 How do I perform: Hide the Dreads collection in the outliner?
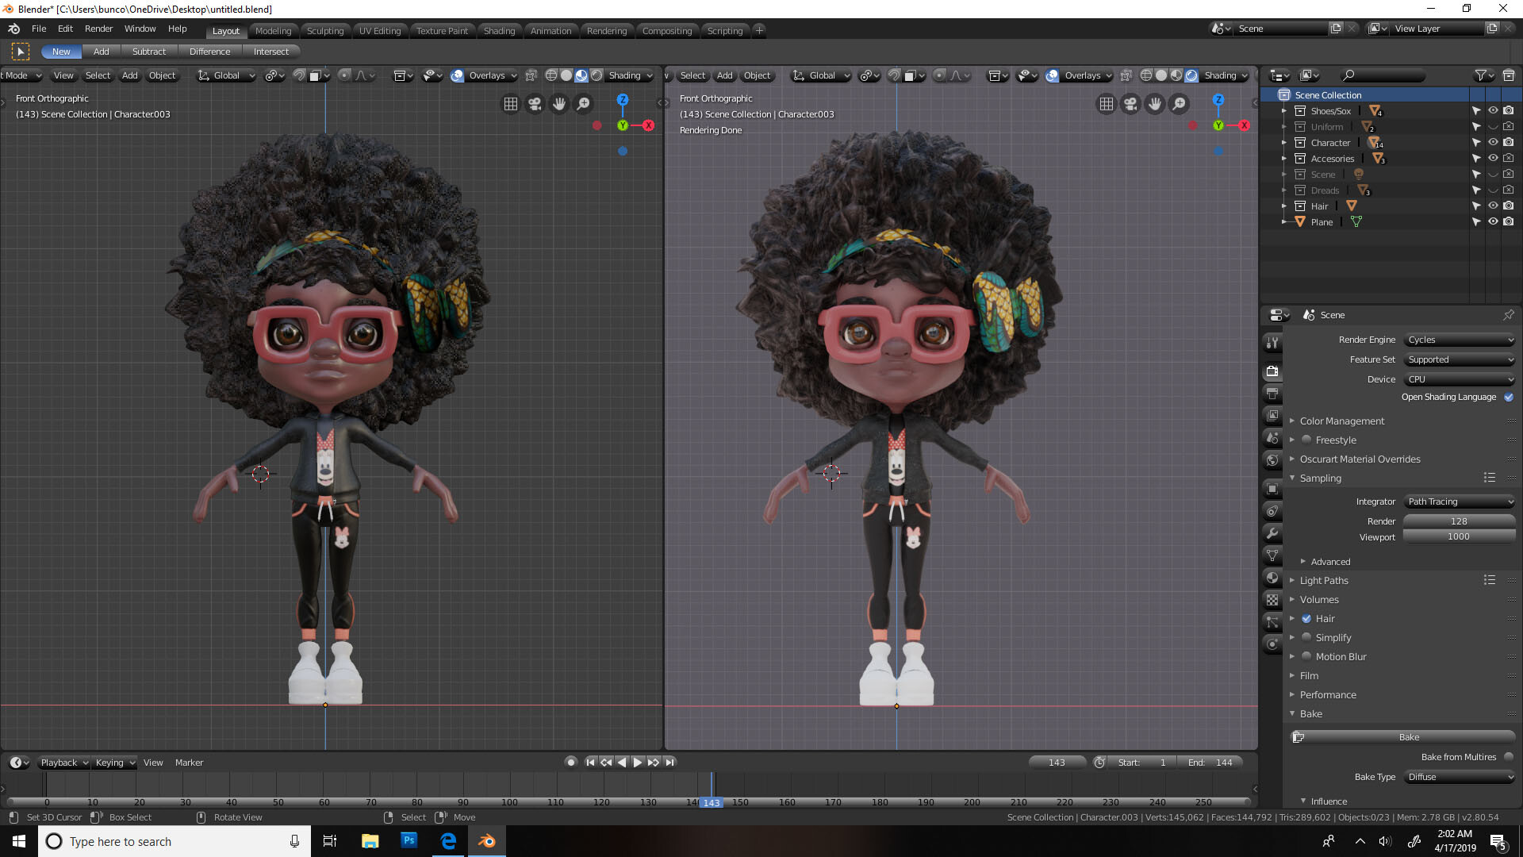[1493, 190]
